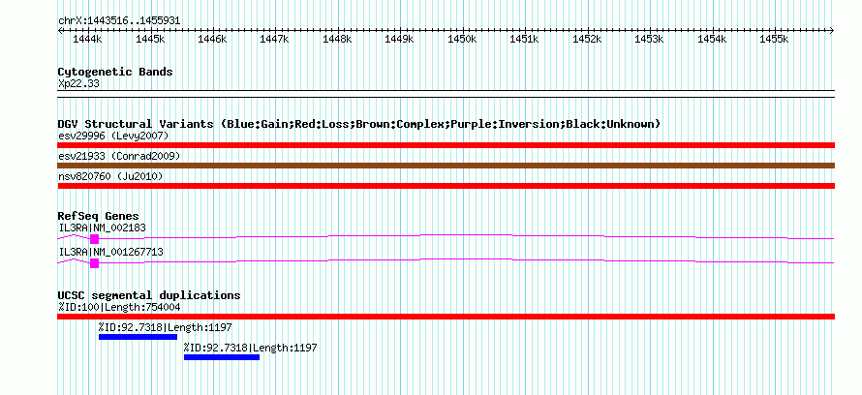The height and width of the screenshot is (395, 862).
Task: Click the 1453k ruler tick label
Action: tap(649, 40)
